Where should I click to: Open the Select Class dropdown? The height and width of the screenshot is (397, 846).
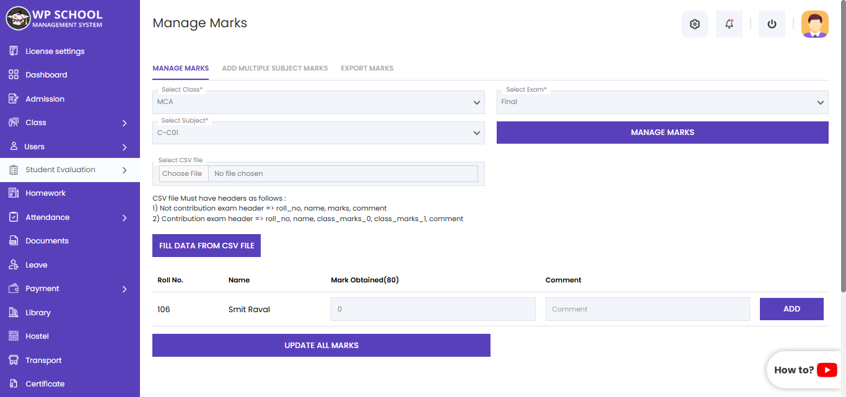pyautogui.click(x=318, y=102)
